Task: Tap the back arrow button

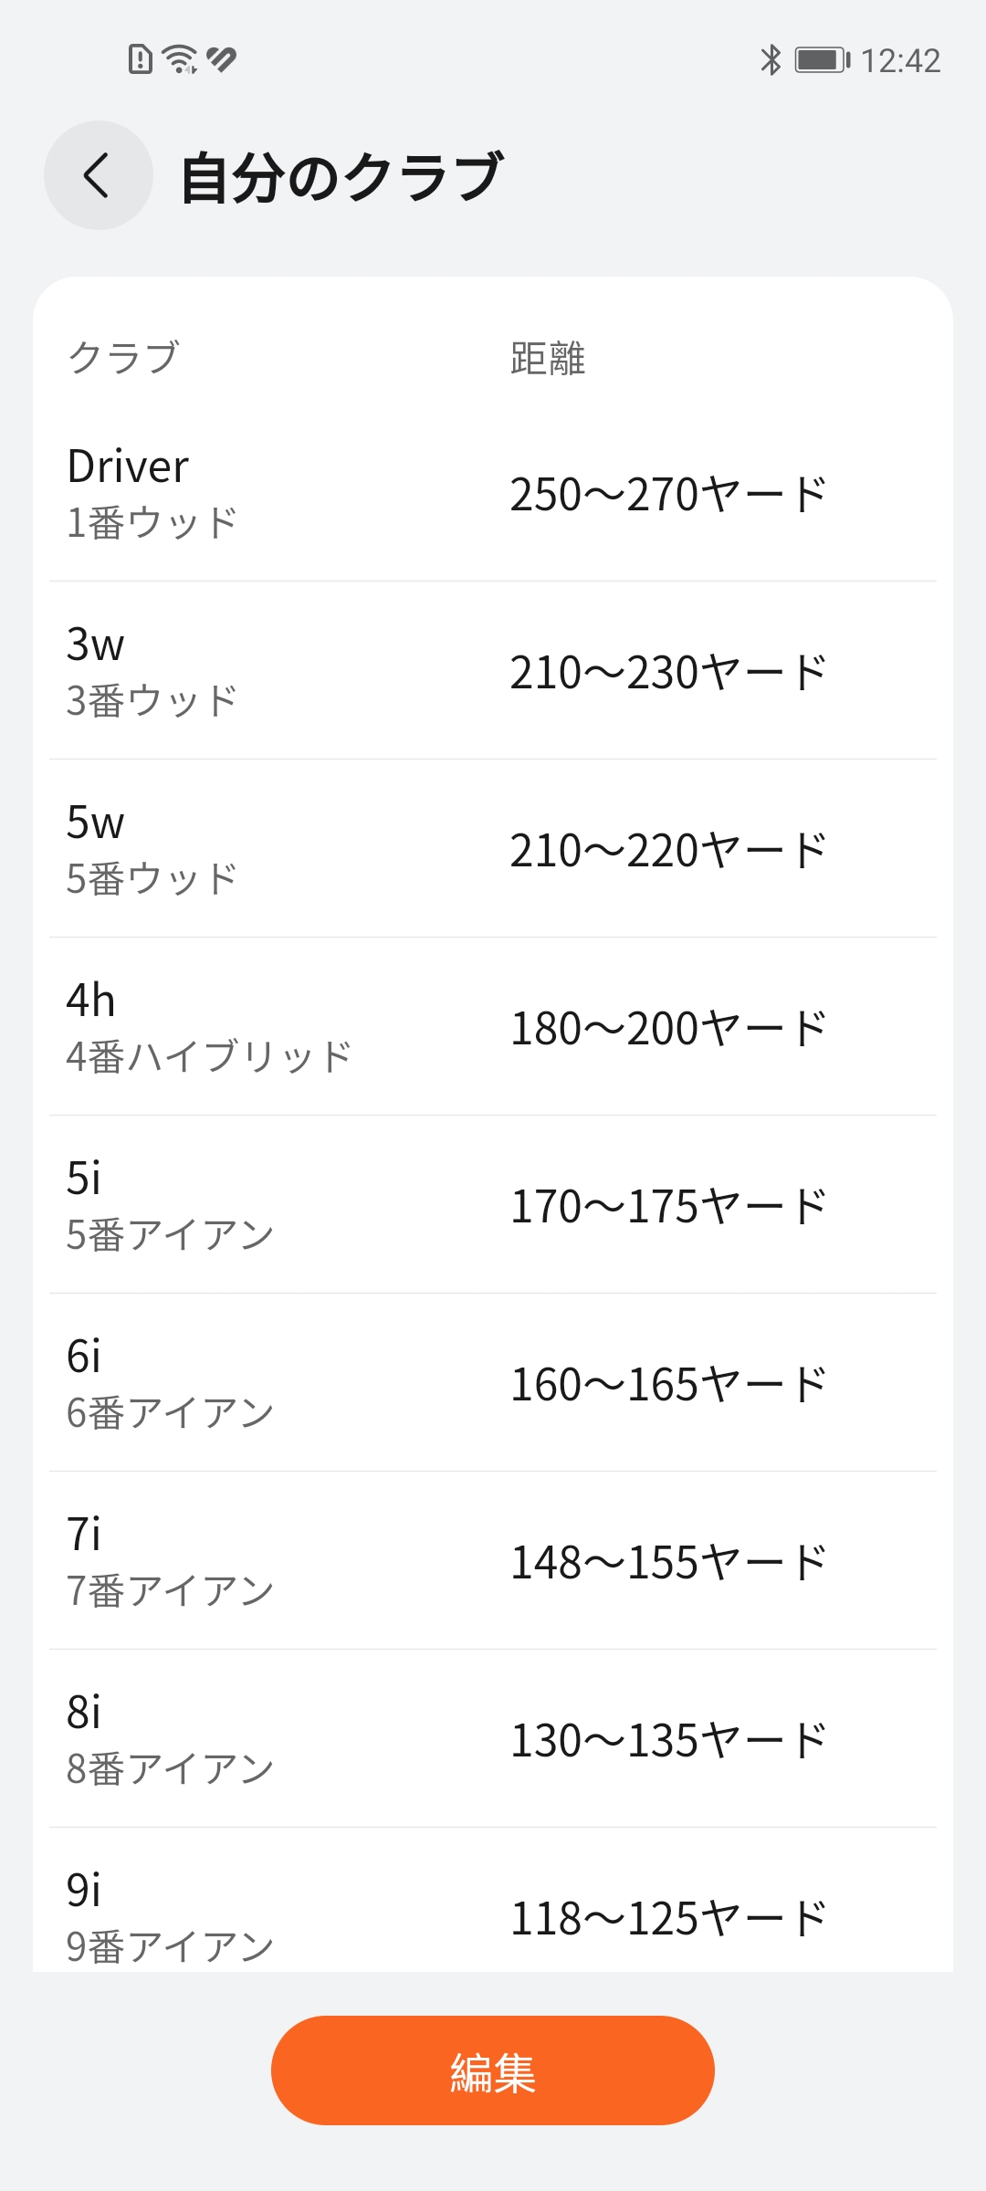Action: pyautogui.click(x=98, y=175)
